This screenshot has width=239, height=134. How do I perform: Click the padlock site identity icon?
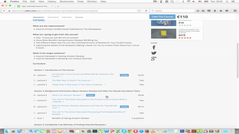tap(9, 11)
